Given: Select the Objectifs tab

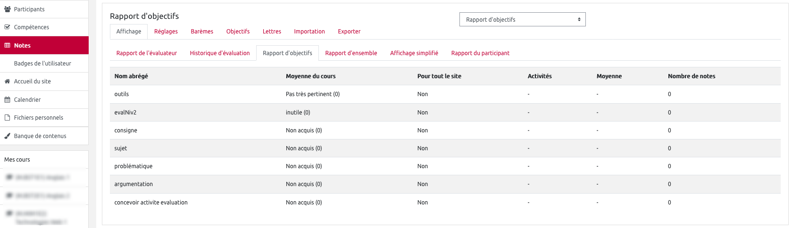Looking at the screenshot, I should tap(238, 32).
